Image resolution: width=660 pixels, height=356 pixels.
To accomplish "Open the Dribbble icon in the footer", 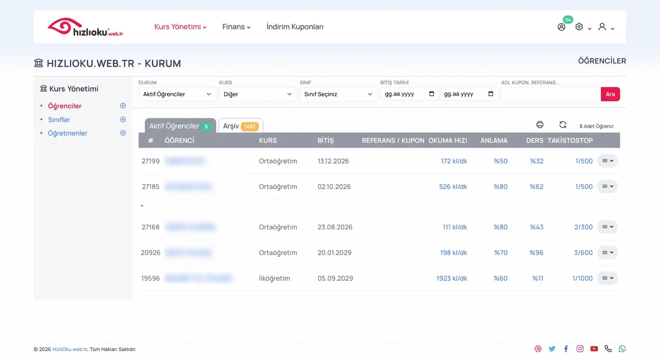I will (x=538, y=349).
